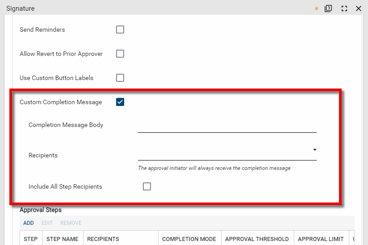Image resolution: width=368 pixels, height=245 pixels.
Task: Click into the Completion Message Body field
Action: coord(227,126)
